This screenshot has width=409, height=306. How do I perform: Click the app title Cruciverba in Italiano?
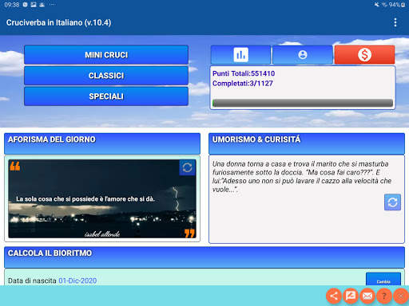[x=58, y=22]
